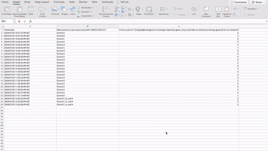The height and width of the screenshot is (151, 268).
Task: Expand the Shapes dropdown arrow
Action: 68,9
